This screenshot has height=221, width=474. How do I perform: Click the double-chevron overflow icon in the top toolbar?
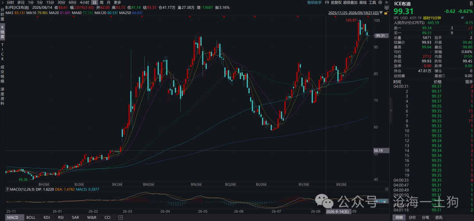(x=386, y=2)
